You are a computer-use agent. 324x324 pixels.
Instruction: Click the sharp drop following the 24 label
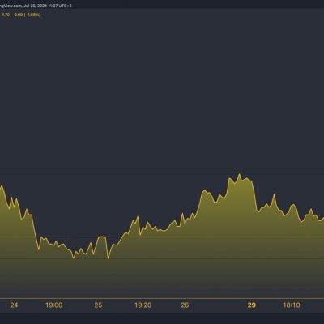click(x=36, y=232)
